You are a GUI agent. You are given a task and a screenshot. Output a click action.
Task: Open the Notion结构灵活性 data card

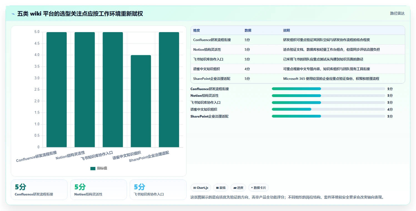point(99,190)
